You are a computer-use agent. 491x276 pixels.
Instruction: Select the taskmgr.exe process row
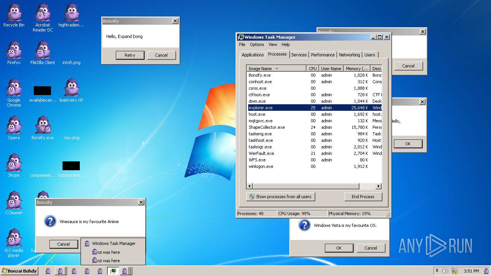(314, 147)
